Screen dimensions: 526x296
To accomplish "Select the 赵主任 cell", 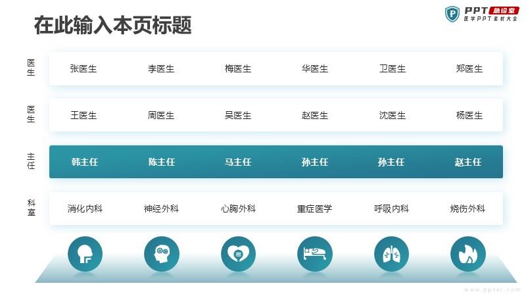I will (468, 162).
